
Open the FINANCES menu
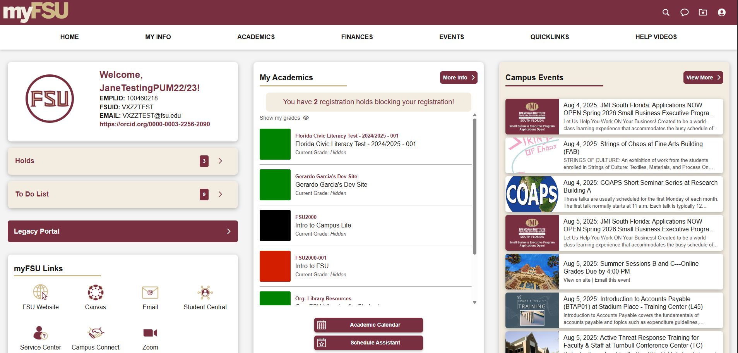357,37
